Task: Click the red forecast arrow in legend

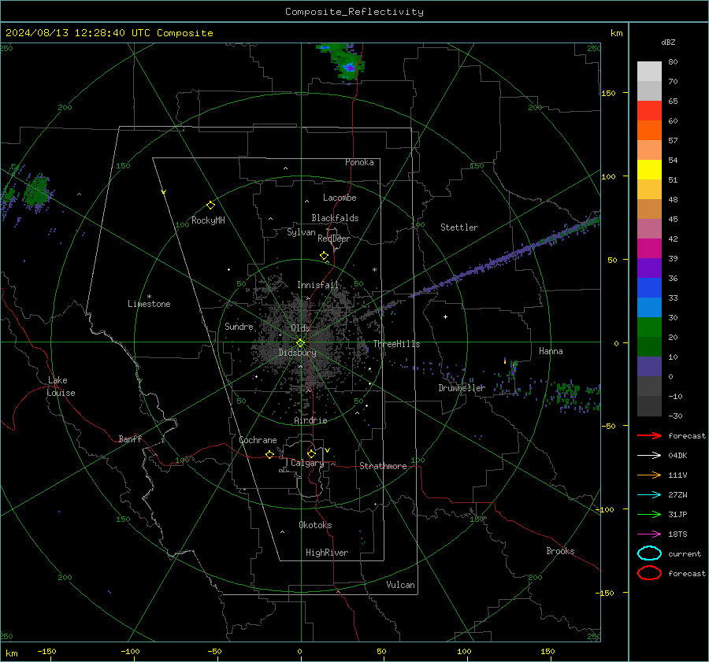Action: [649, 435]
